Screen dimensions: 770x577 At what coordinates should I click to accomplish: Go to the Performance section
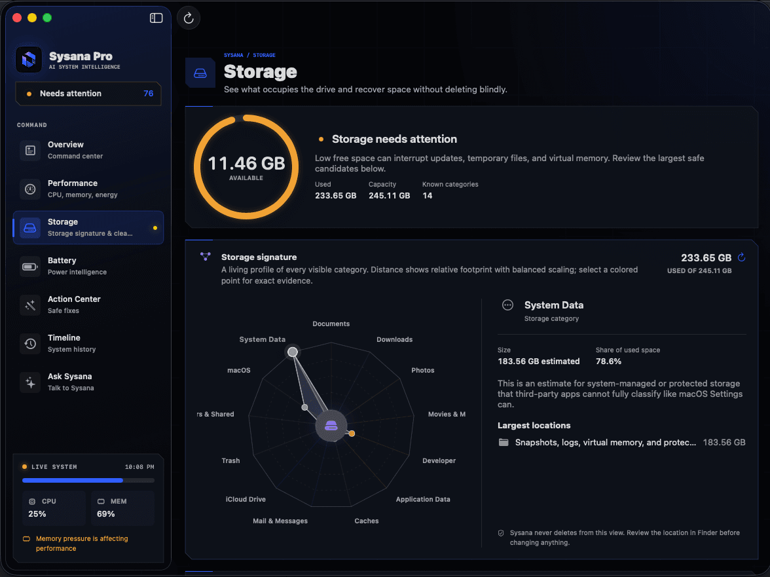(x=88, y=189)
